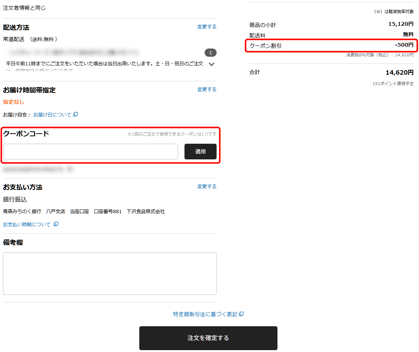Open the お支払い時期について link

tap(27, 225)
